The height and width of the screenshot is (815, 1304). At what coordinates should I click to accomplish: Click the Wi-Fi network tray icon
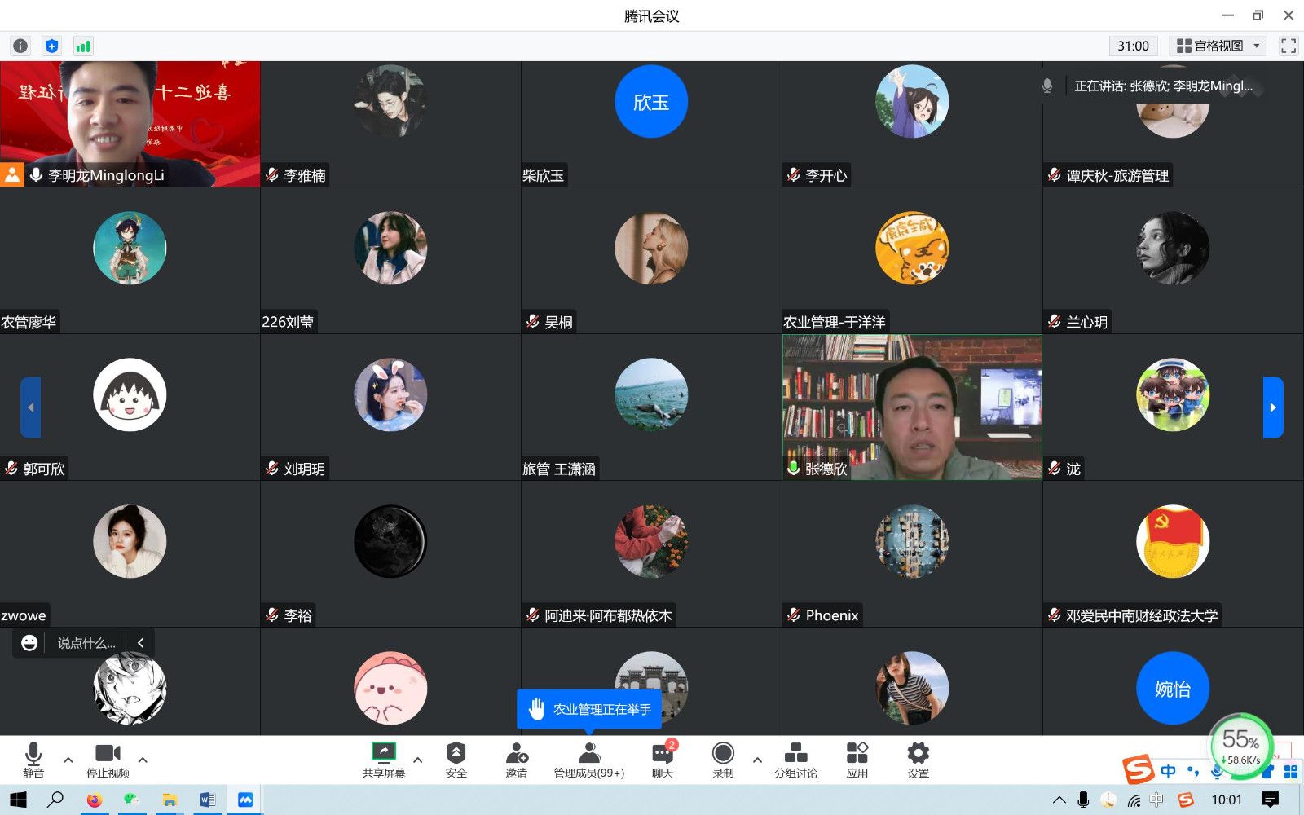(x=1134, y=800)
